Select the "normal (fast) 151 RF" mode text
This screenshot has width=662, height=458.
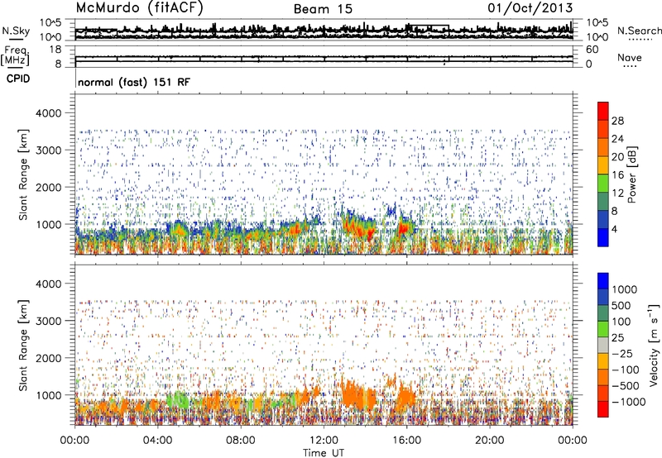click(134, 82)
